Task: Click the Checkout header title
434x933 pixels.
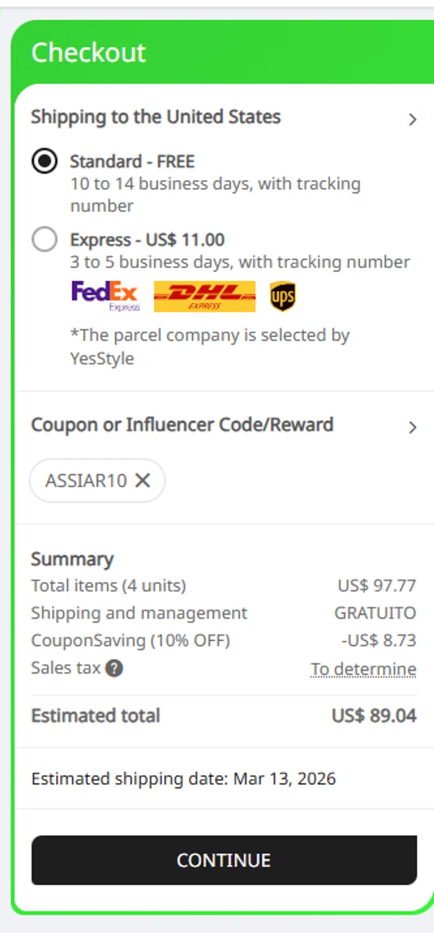Action: point(89,53)
